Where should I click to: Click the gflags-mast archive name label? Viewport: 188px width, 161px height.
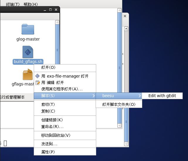point(23,84)
